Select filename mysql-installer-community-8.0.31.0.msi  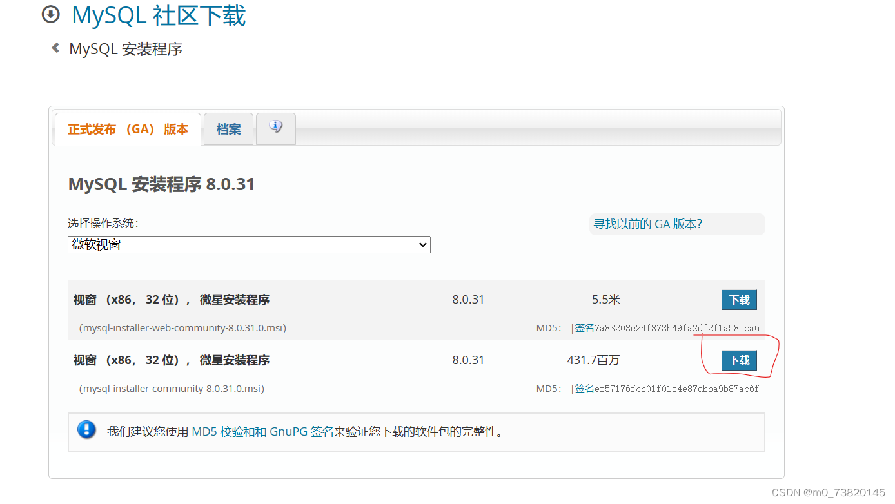pos(172,389)
